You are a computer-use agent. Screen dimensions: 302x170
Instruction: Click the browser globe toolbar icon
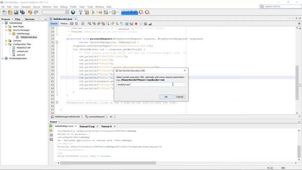tap(73, 12)
